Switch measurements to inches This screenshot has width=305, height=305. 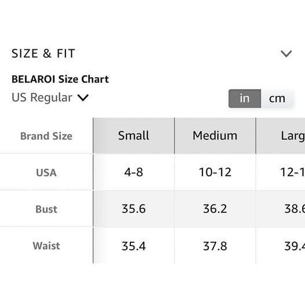pyautogui.click(x=245, y=99)
